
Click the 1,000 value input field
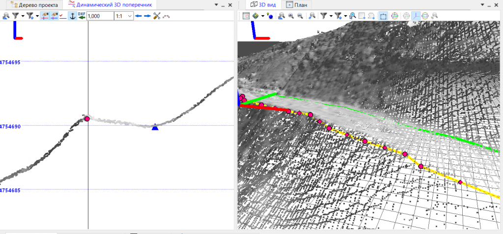99,16
